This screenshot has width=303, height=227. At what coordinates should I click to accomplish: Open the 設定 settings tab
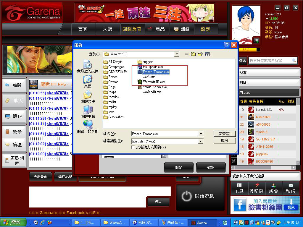[206, 29]
